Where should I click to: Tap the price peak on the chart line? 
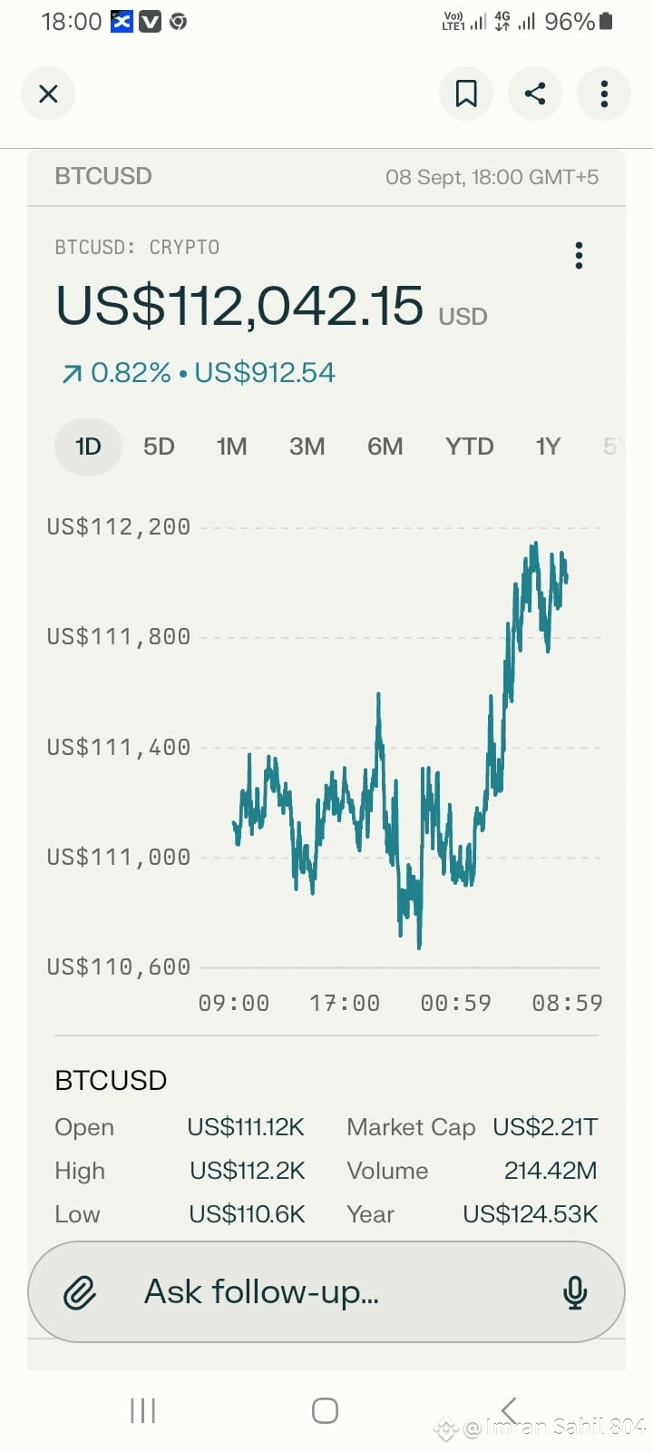tap(535, 544)
